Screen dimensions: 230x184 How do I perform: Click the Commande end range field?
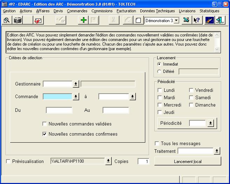pyautogui.click(x=114, y=96)
